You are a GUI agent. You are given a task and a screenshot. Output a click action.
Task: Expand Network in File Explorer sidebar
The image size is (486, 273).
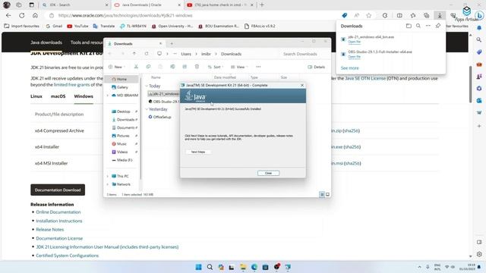pyautogui.click(x=108, y=184)
